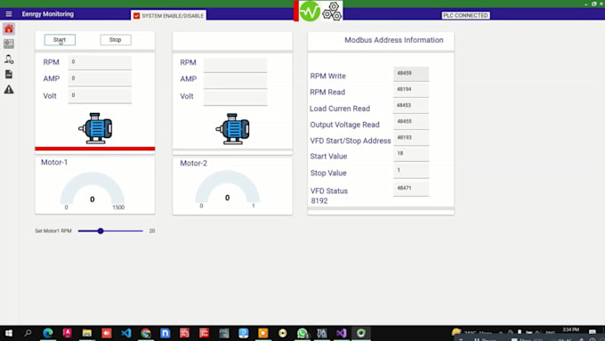
Task: Click the gears logo icon
Action: [x=332, y=12]
